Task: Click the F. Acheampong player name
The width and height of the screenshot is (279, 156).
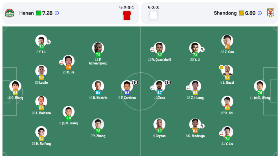Action: 98,61
